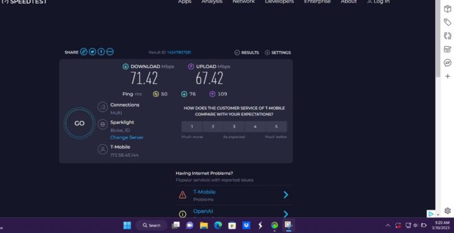Click the Change Server link

click(x=127, y=138)
